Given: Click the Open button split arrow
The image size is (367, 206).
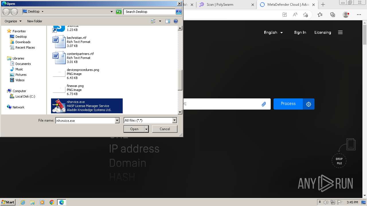Looking at the screenshot, I should (x=147, y=129).
